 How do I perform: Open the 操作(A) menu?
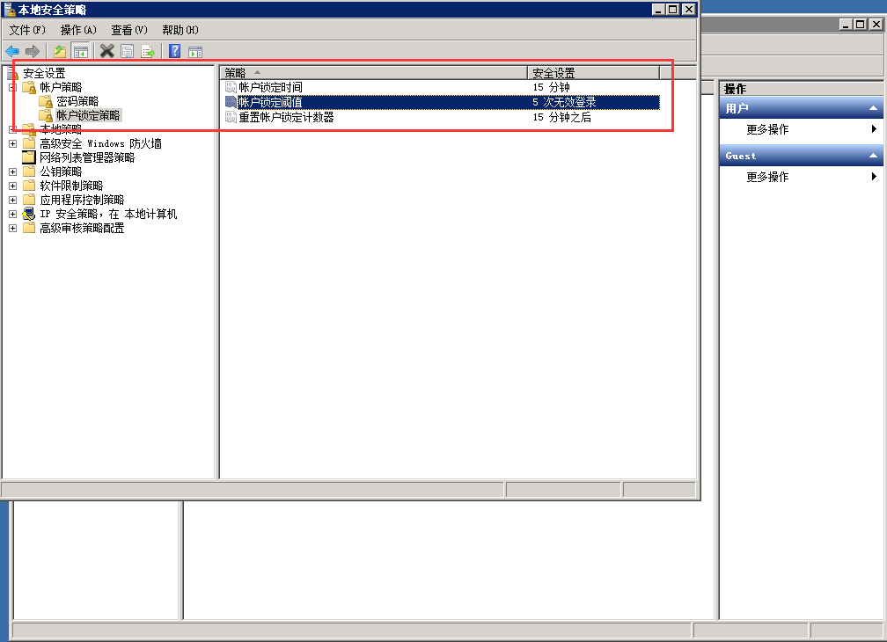(x=78, y=30)
